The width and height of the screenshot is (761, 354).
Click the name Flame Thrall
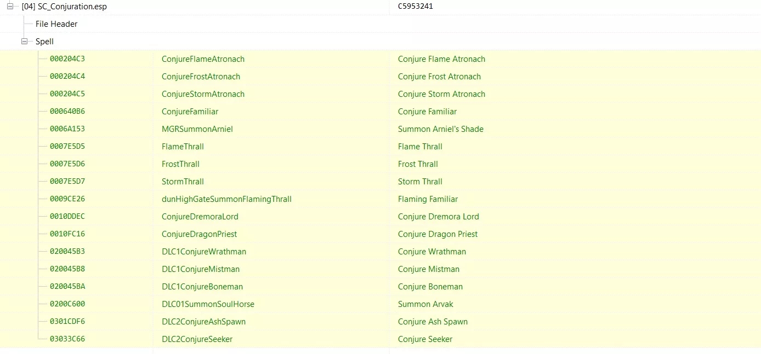tap(420, 147)
